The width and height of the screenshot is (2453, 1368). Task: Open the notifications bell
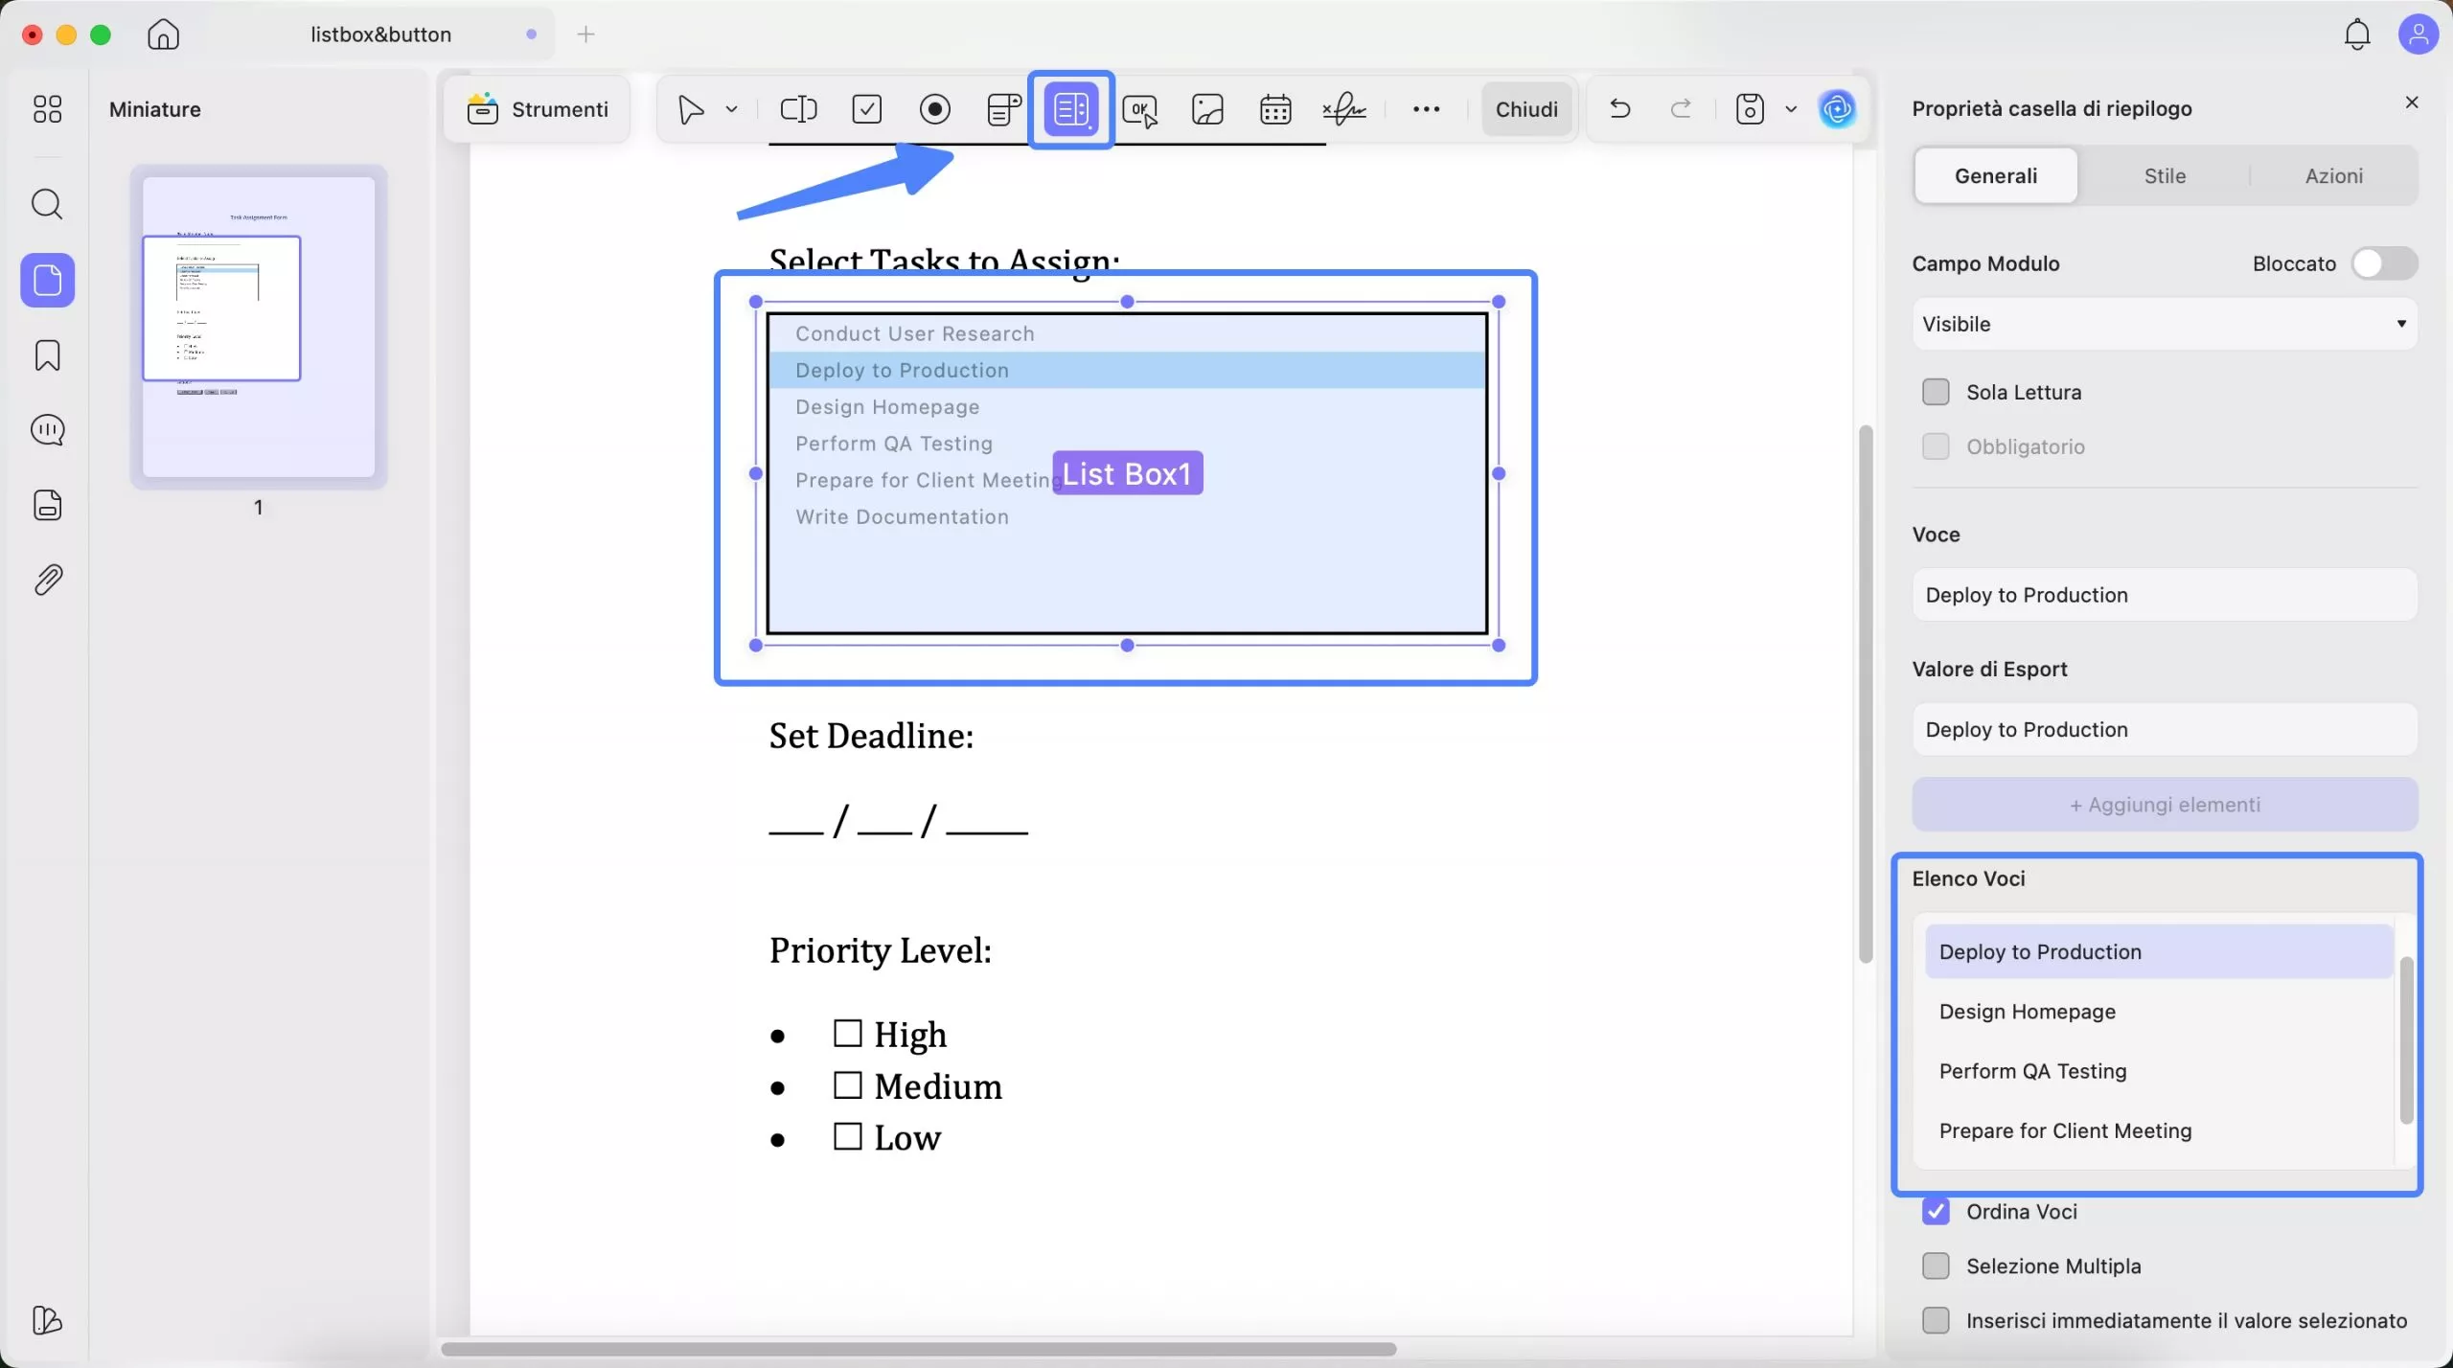2357,34
